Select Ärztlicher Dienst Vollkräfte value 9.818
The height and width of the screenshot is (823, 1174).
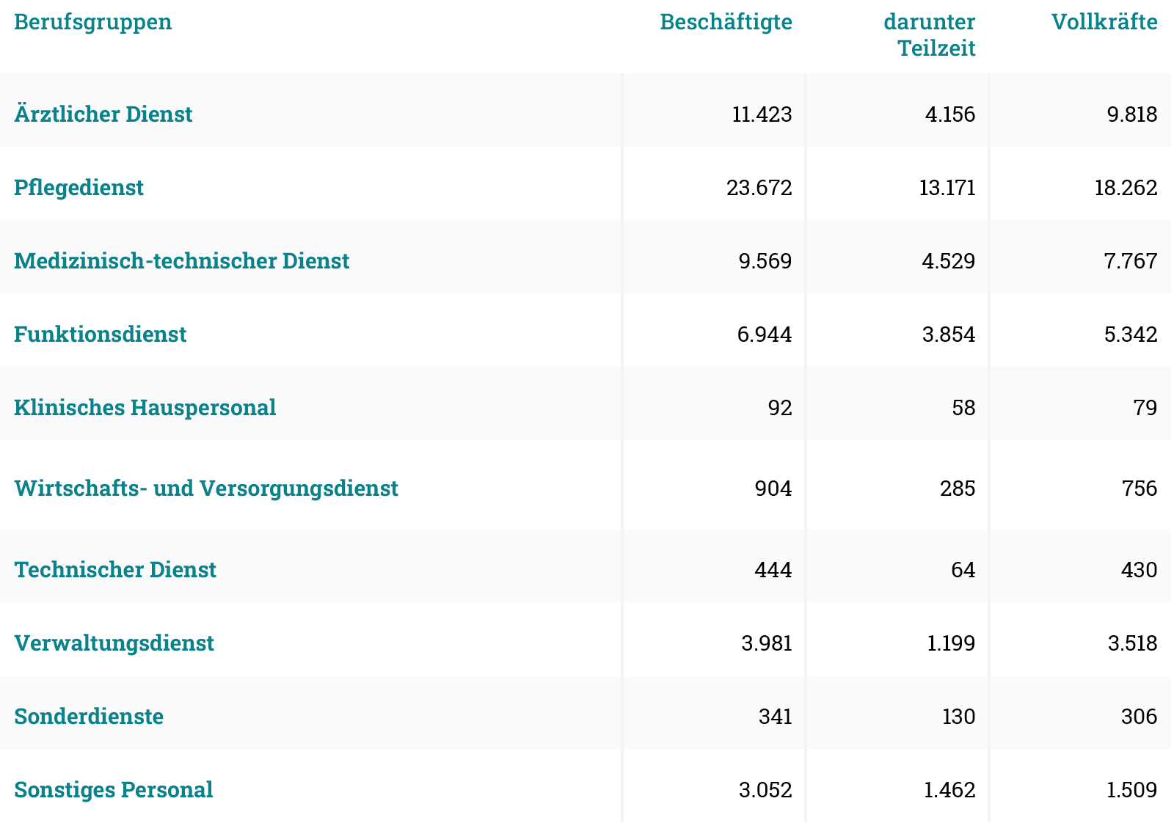tap(1132, 114)
